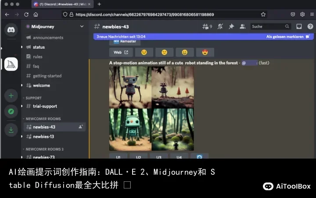Click the browser forward arrow
Image resolution: width=316 pixels, height=198 pixels.
pos(17,14)
